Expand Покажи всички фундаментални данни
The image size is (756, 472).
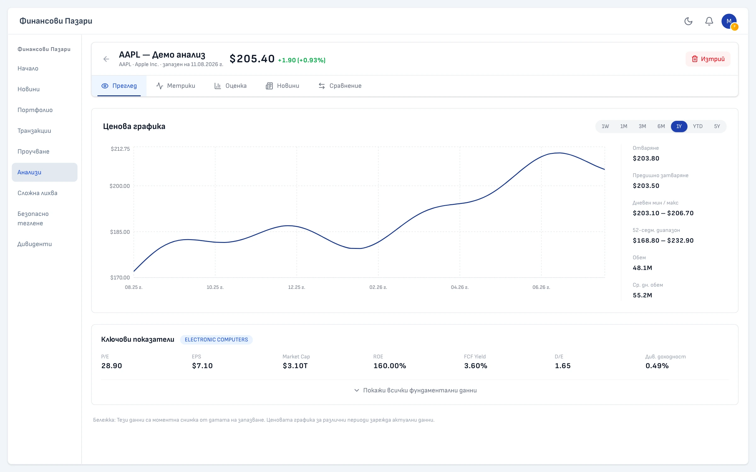click(415, 390)
